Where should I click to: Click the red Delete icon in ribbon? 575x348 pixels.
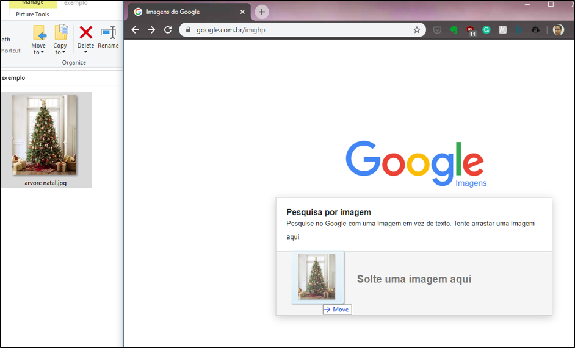[x=86, y=32]
